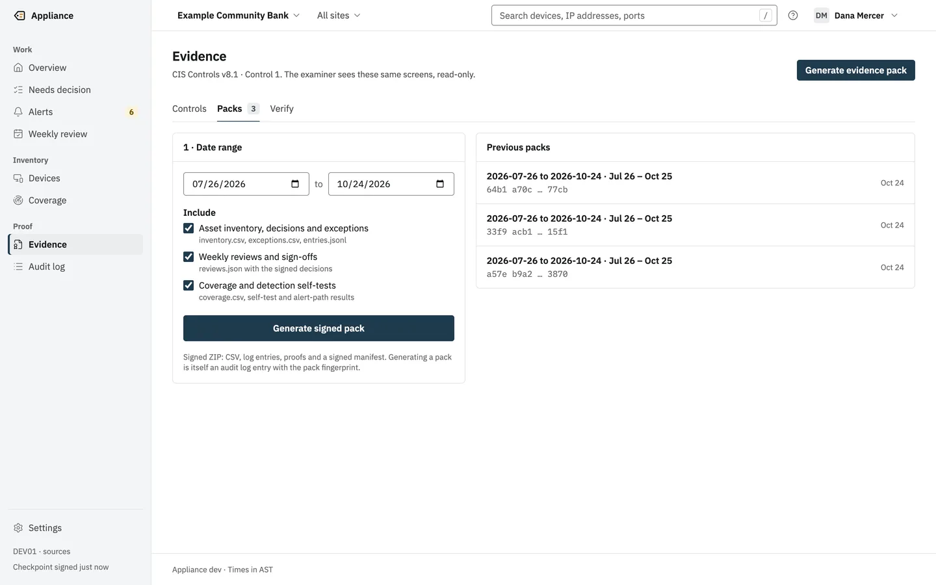Click the DM user avatar

pos(822,16)
